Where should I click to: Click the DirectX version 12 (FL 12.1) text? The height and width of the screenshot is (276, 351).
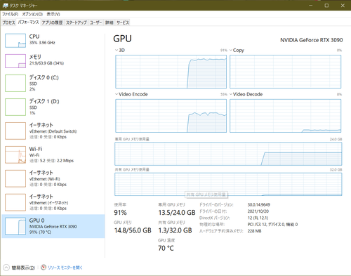(x=258, y=218)
